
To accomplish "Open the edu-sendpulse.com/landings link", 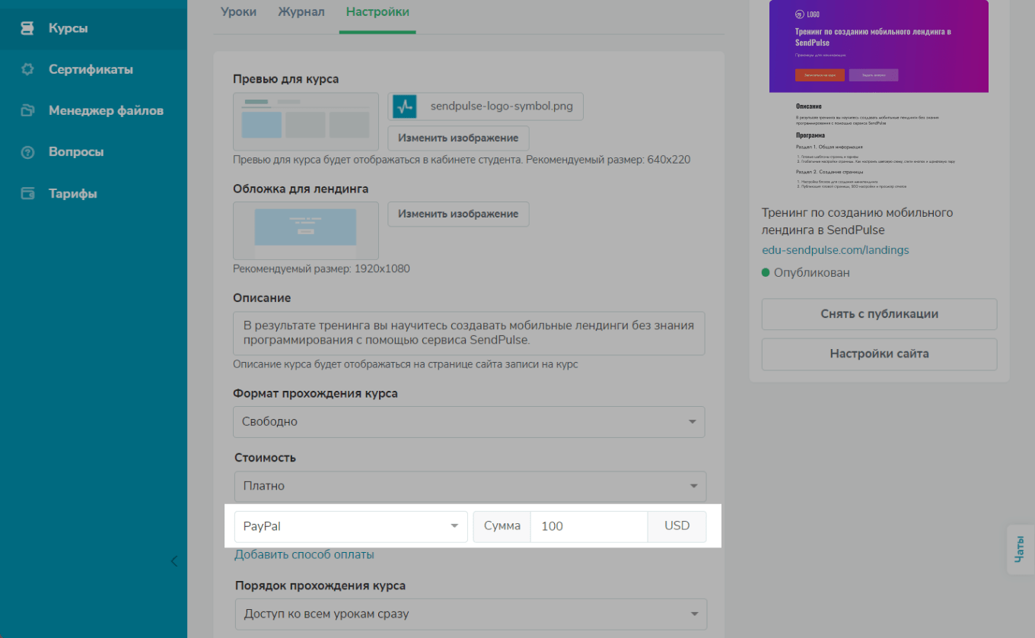I will [835, 250].
